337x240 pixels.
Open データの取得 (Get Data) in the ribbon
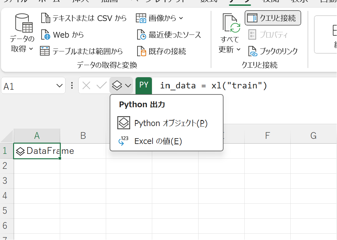coord(21,34)
